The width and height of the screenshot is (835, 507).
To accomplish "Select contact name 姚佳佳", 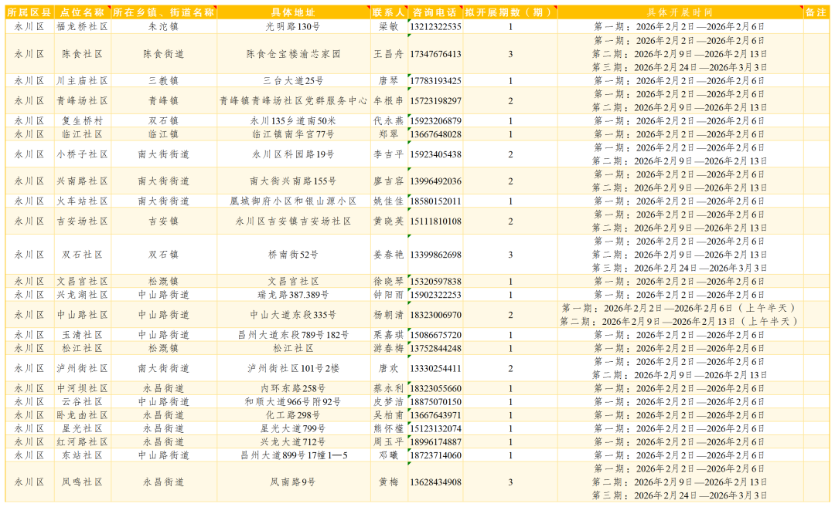I will tap(389, 201).
